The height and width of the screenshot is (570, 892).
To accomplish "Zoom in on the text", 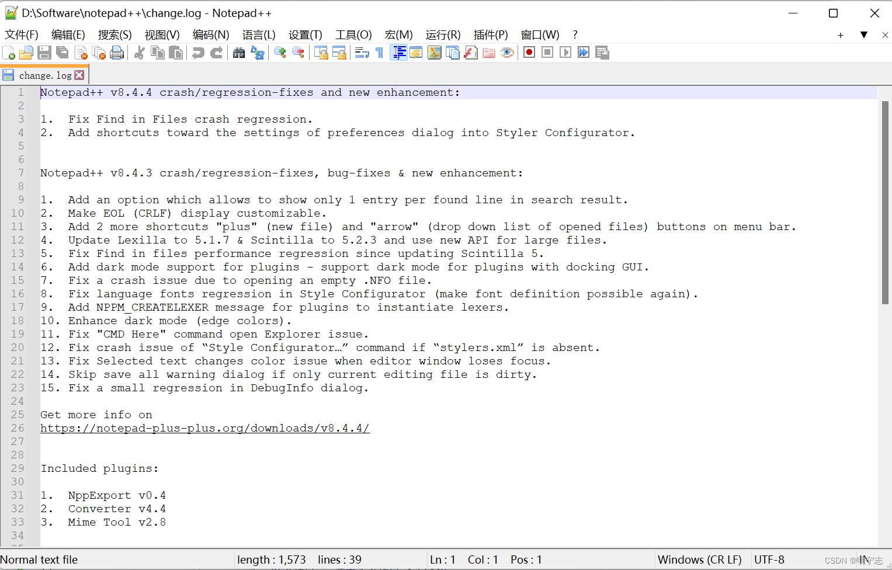I will (280, 53).
